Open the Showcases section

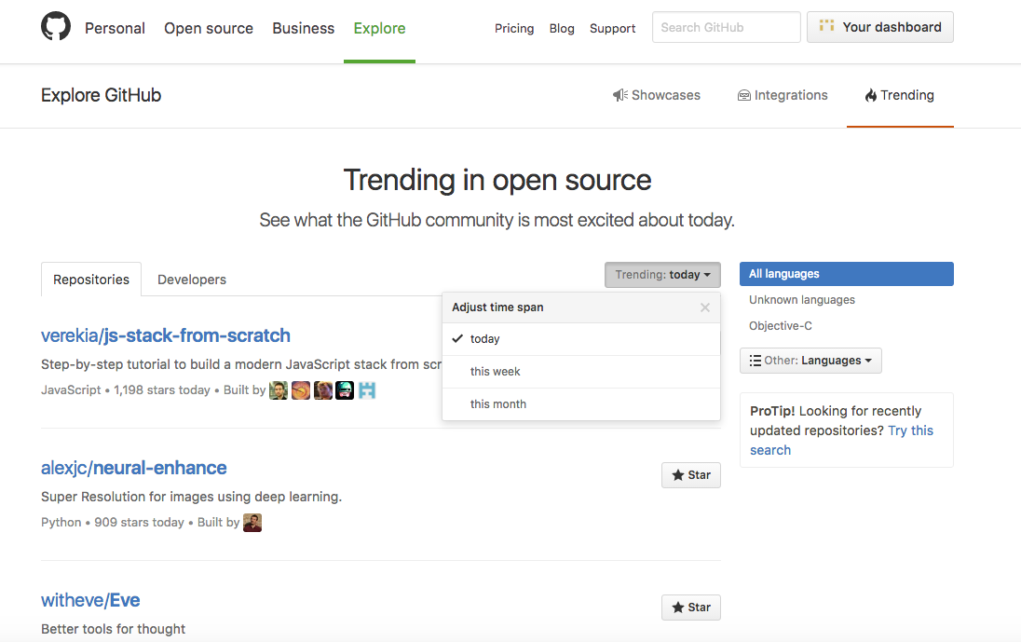[657, 95]
